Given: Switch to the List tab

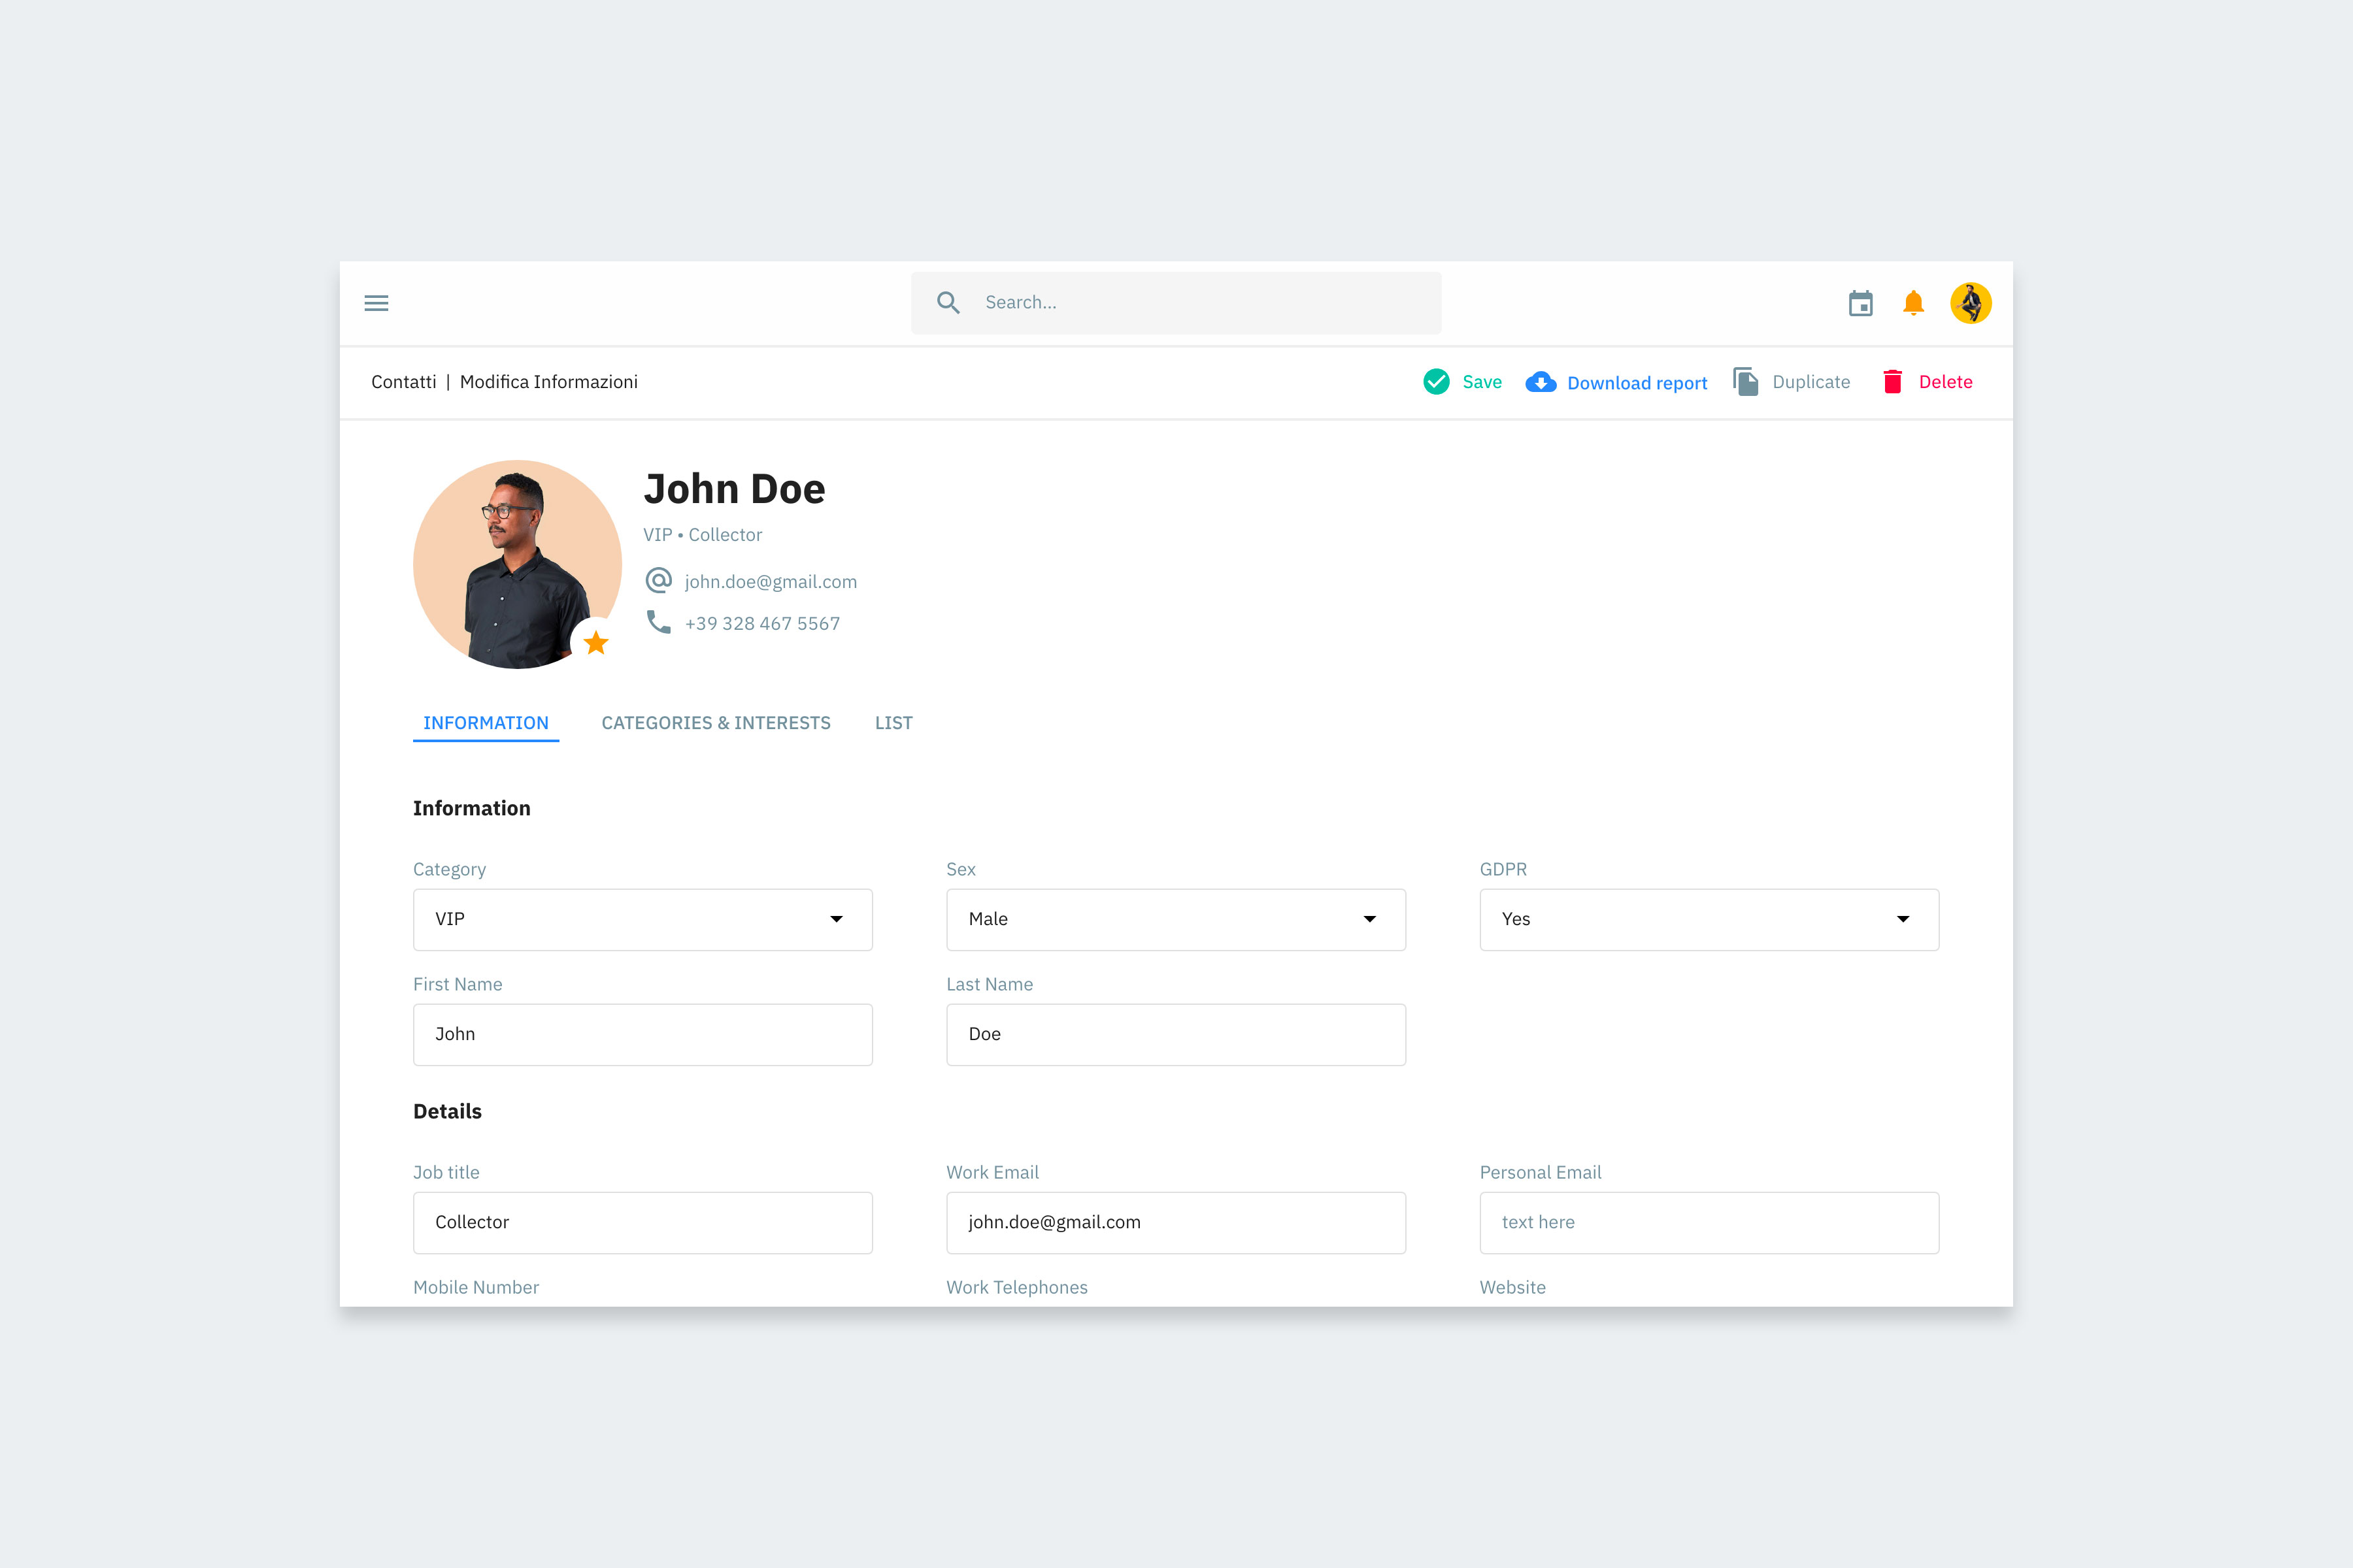Looking at the screenshot, I should point(893,723).
